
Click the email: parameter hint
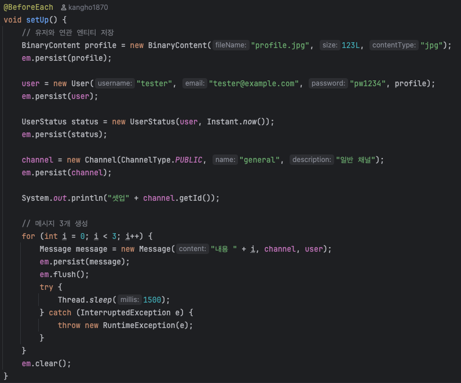[195, 83]
